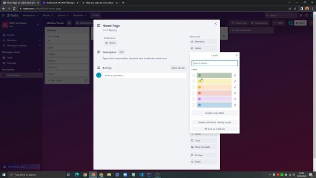Image resolution: width=316 pixels, height=178 pixels.
Task: Click the Write a comment field
Action: [144, 76]
